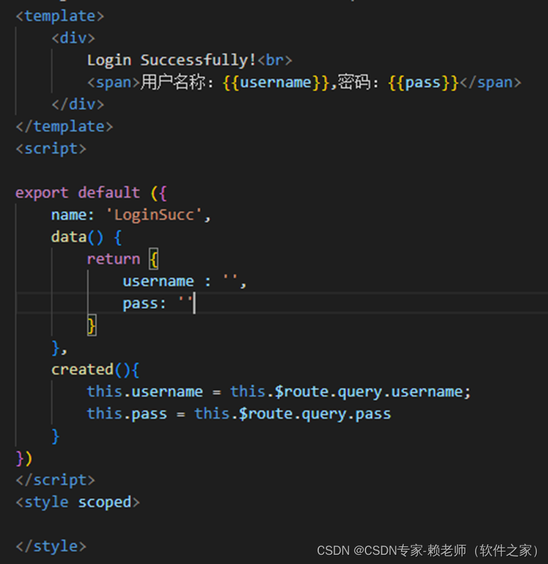Screen dimensions: 548x564
Task: Click the Chinese label '用户名称:'
Action: click(177, 83)
